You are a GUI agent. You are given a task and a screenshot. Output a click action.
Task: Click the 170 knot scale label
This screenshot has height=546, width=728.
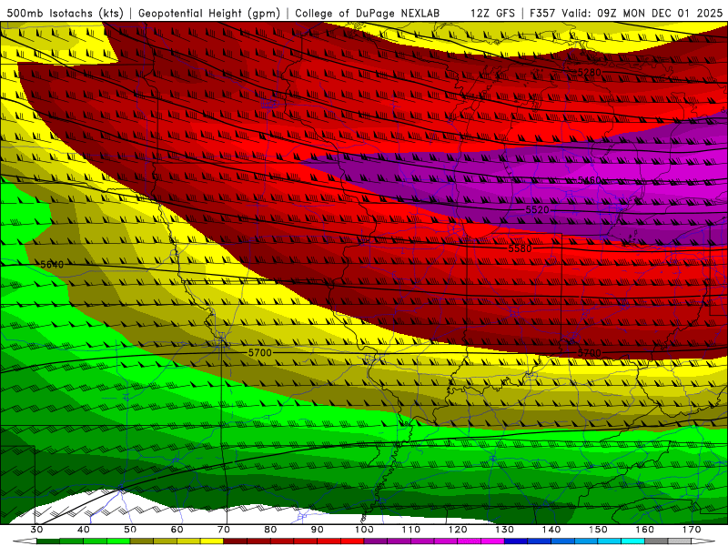coord(692,530)
